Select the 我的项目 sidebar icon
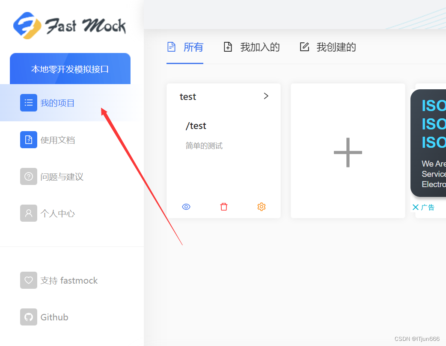This screenshot has height=346, width=446. (x=29, y=103)
